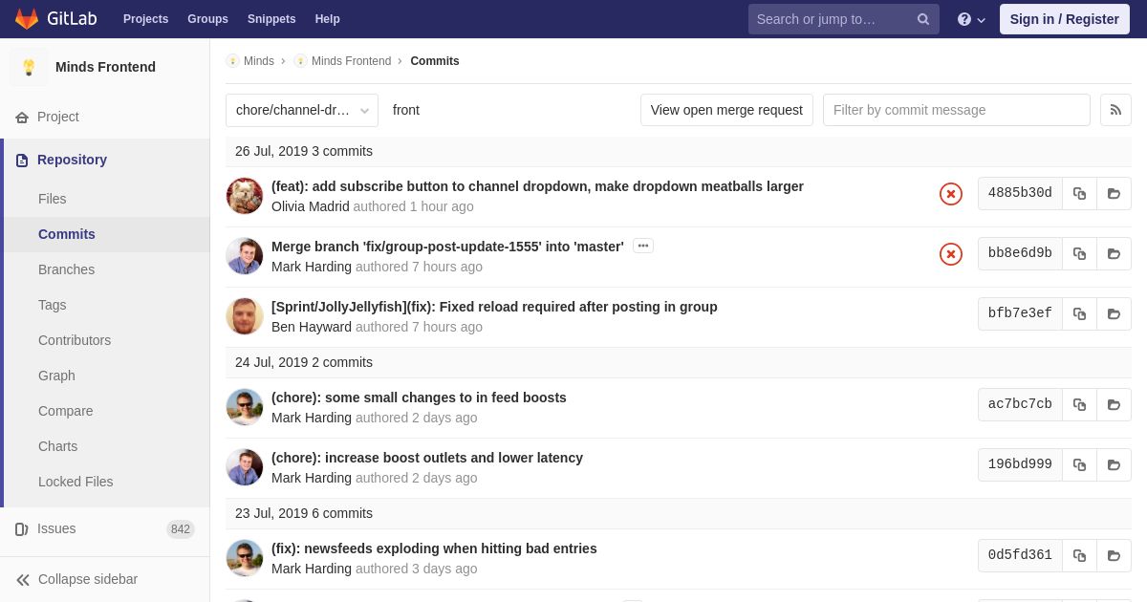Viewport: 1147px width, 602px height.
Task: View failed pipeline status for commit 4885b30d
Action: [951, 194]
